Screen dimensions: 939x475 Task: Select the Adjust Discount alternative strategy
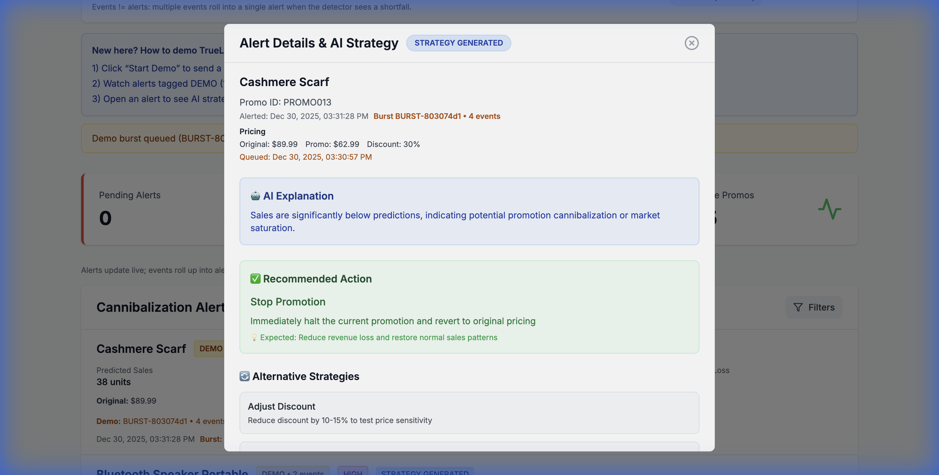pos(469,413)
